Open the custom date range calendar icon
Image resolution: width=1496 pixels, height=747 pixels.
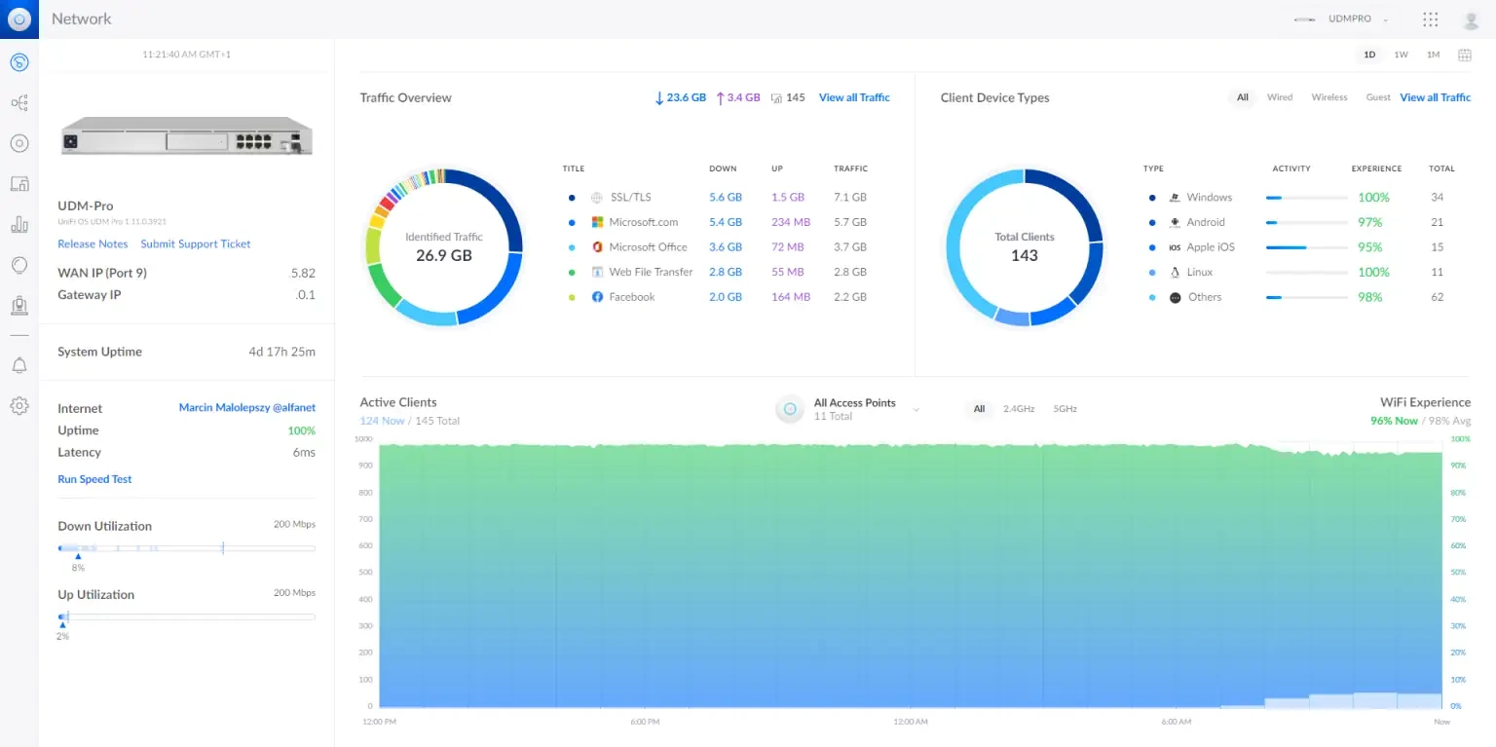(1464, 55)
